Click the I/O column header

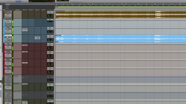(x=50, y=10)
